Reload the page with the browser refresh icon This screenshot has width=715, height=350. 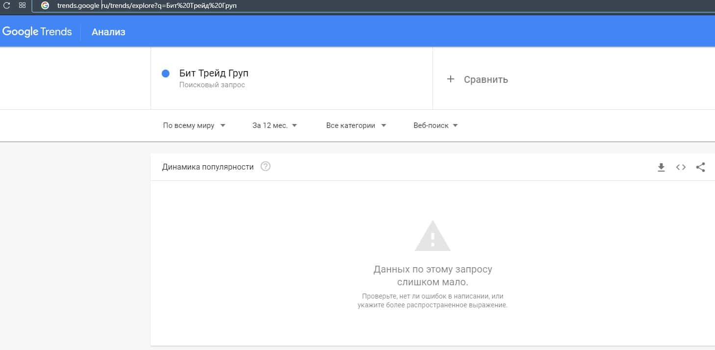pyautogui.click(x=7, y=5)
